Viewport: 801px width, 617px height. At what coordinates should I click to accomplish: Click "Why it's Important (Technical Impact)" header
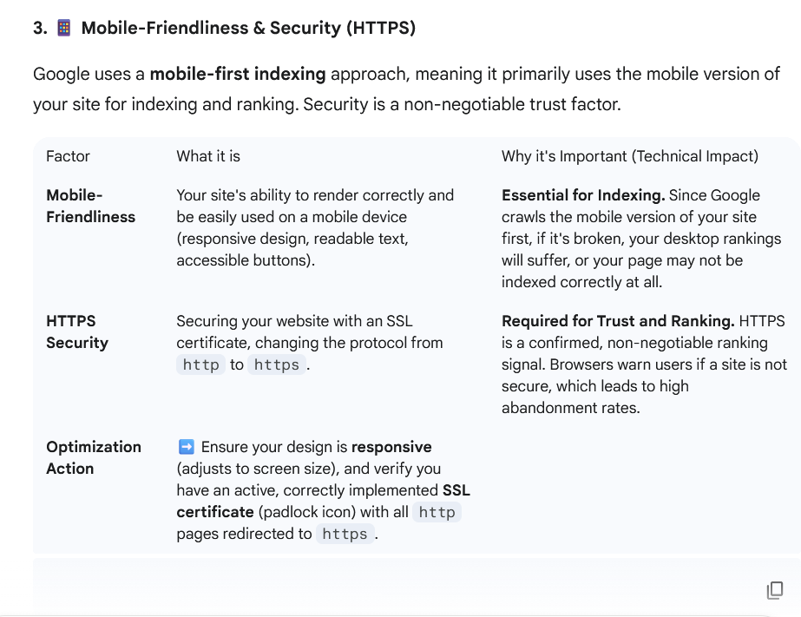629,156
